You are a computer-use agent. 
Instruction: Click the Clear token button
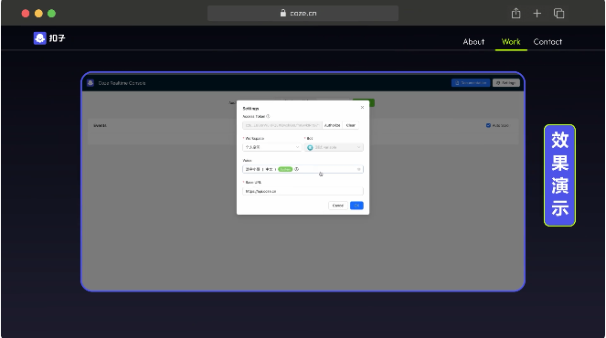click(x=351, y=125)
